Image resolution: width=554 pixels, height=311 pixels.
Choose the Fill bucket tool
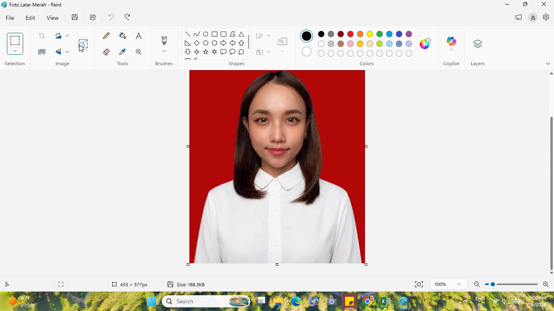click(122, 36)
